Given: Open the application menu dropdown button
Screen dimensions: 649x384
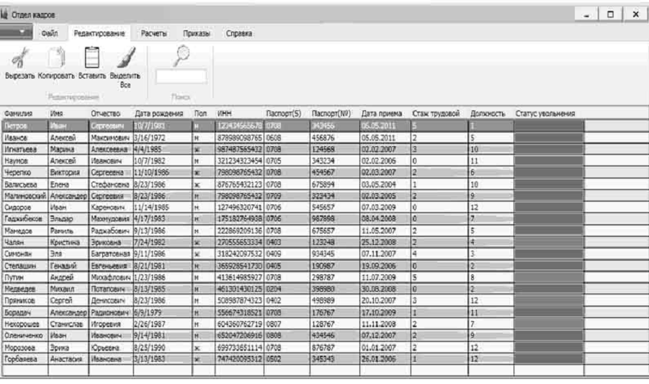Looking at the screenshot, I should point(24,33).
